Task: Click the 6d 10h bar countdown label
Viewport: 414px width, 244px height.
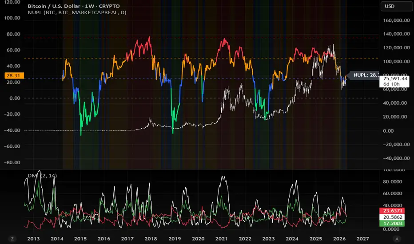Action: pyautogui.click(x=391, y=84)
